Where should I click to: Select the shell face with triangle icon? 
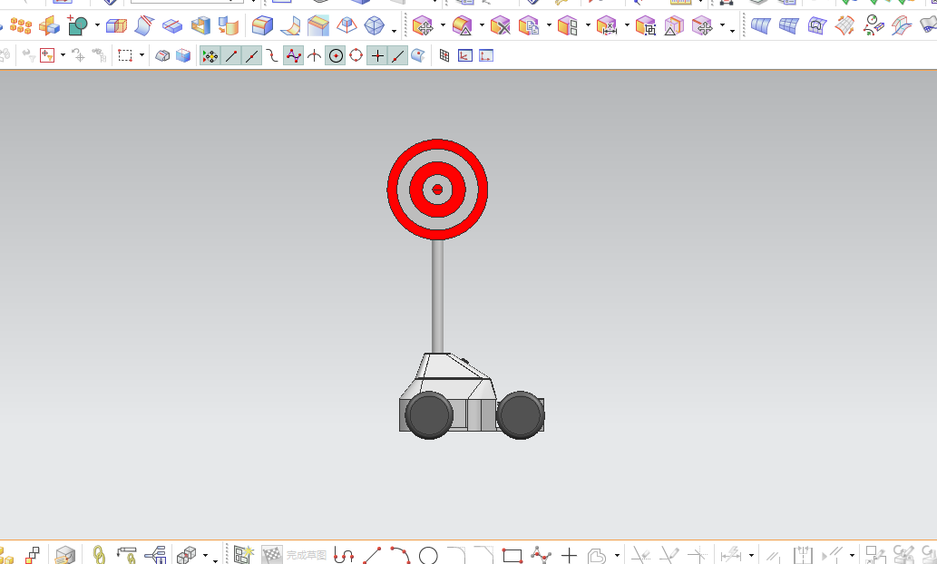(674, 25)
